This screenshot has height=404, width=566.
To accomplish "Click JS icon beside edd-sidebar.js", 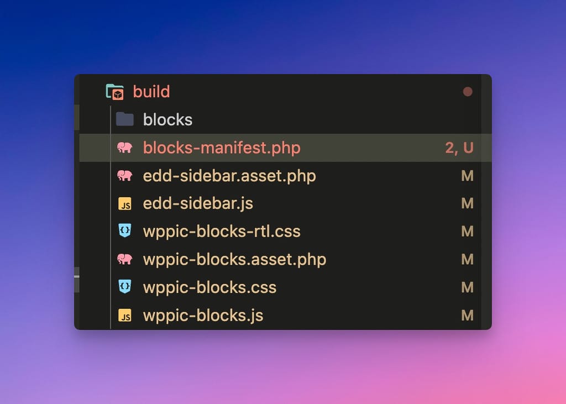I will [125, 204].
